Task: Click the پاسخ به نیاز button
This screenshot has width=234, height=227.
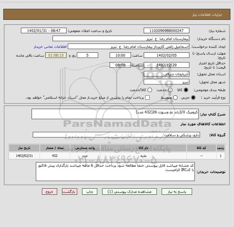Action: tap(177, 192)
